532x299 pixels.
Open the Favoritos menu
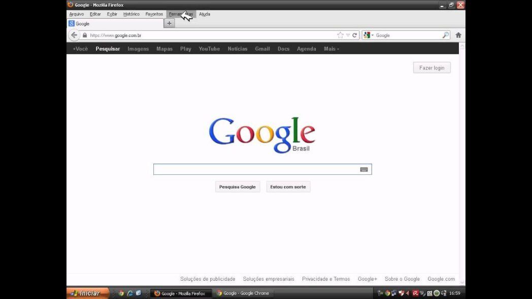point(154,14)
